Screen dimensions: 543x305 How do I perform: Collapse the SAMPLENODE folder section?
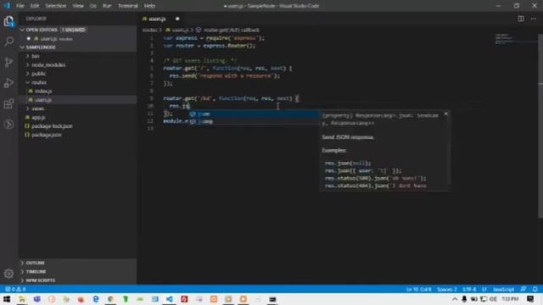point(77,47)
